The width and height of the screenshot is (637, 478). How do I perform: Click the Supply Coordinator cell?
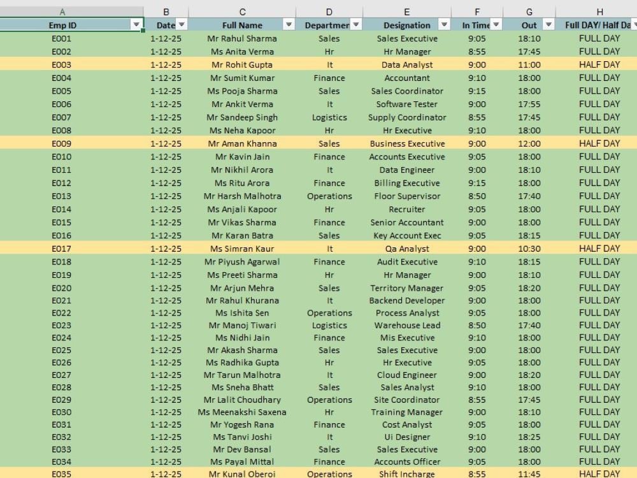(406, 117)
